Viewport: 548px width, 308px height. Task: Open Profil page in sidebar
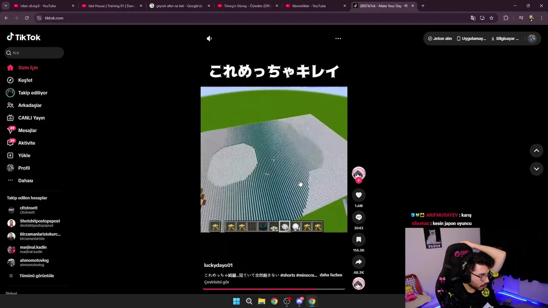point(24,168)
